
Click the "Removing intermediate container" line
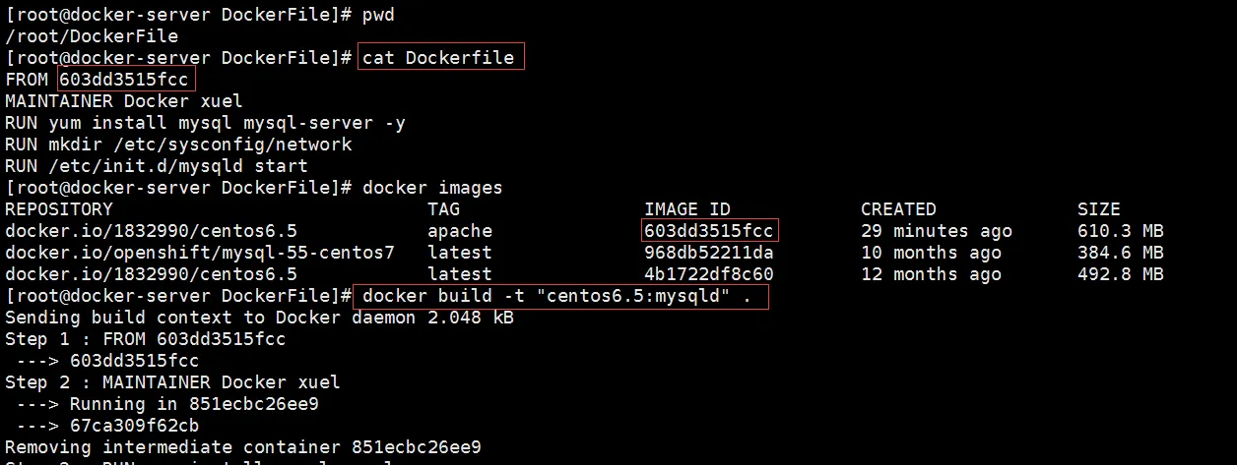tap(243, 447)
